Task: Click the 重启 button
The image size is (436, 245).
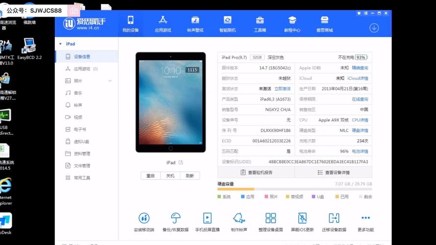Action: click(151, 176)
